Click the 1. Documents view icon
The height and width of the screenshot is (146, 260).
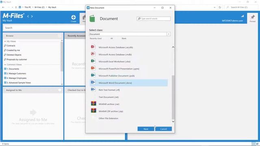[5, 69]
